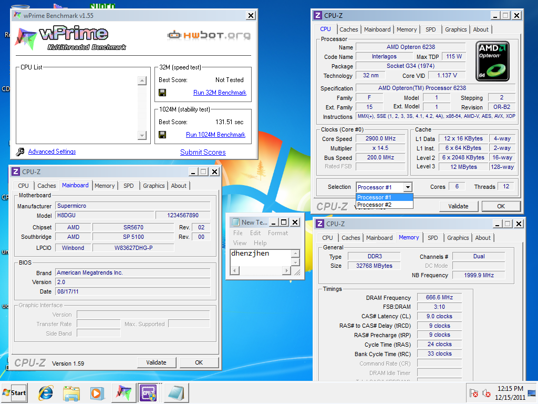538x404 pixels.
Task: Select Processor #1 in dropdown list
Action: pos(384,197)
